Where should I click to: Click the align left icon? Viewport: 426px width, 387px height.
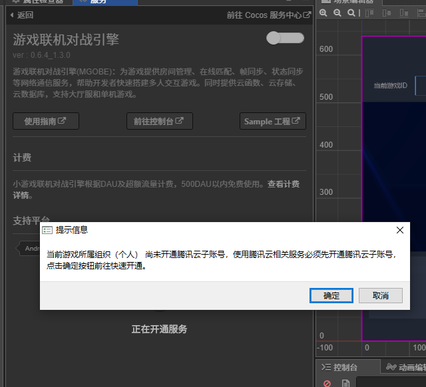(x=421, y=13)
